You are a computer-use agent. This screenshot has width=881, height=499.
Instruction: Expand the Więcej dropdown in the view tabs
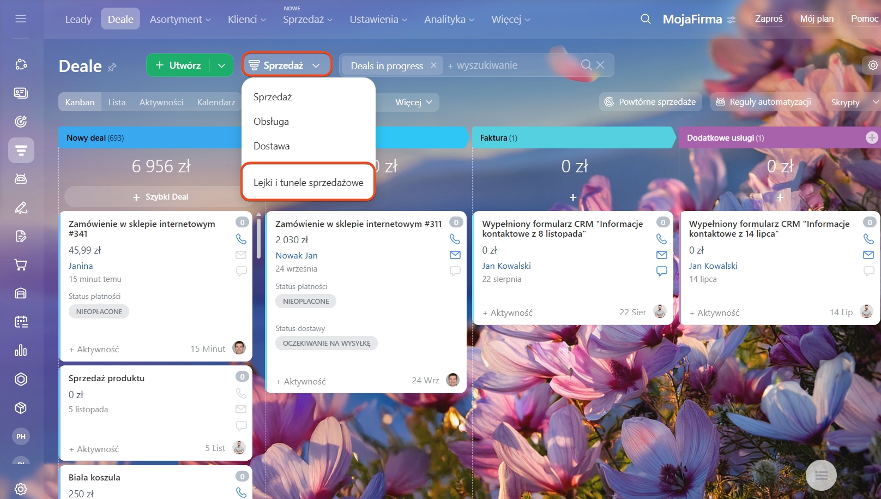tap(414, 103)
